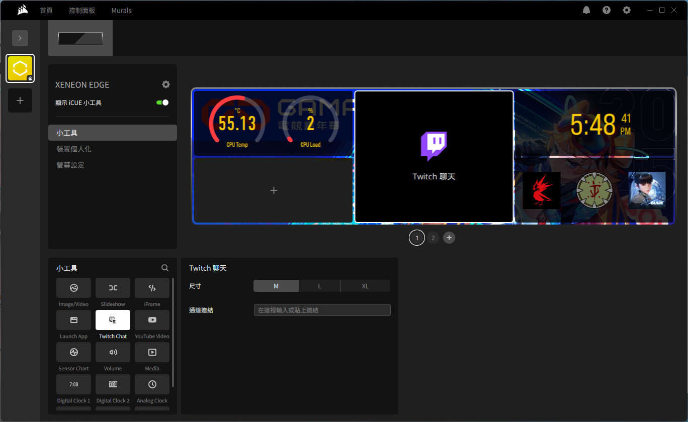Choose the Twitch Chat widget icon
This screenshot has width=688, height=422.
(x=113, y=320)
